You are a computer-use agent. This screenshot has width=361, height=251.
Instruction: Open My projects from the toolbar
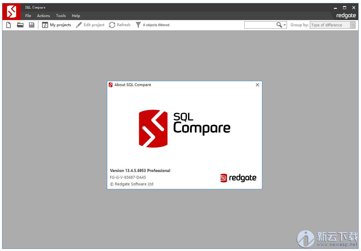point(56,25)
